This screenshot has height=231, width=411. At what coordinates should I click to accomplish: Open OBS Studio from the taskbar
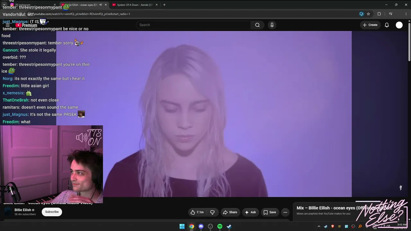[x=210, y=227]
